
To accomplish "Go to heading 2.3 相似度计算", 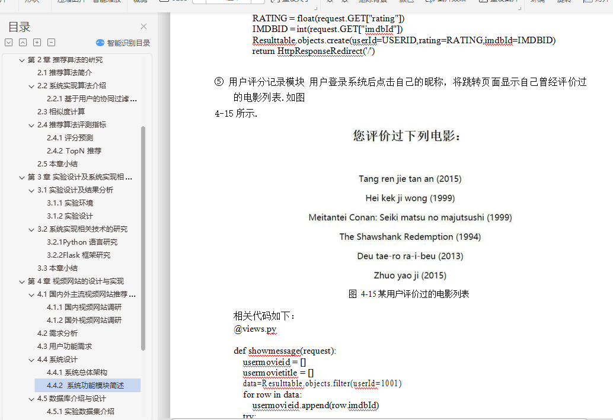I will coord(61,112).
